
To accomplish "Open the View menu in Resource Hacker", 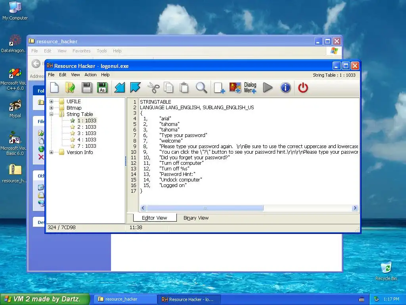I will 75,75.
